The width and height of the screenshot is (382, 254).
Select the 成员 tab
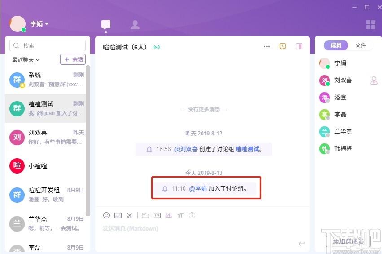pos(336,45)
